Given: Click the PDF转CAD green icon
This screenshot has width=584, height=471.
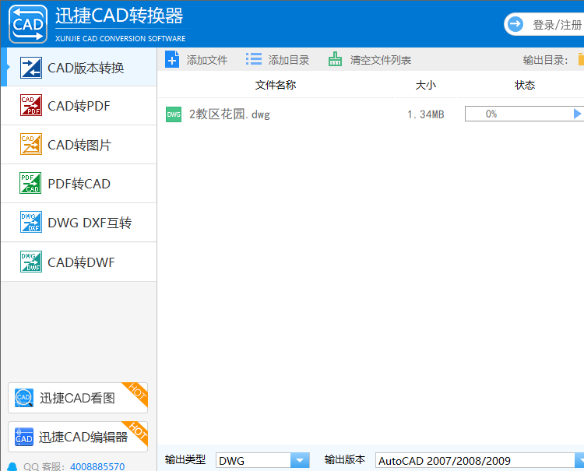Looking at the screenshot, I should tap(30, 183).
